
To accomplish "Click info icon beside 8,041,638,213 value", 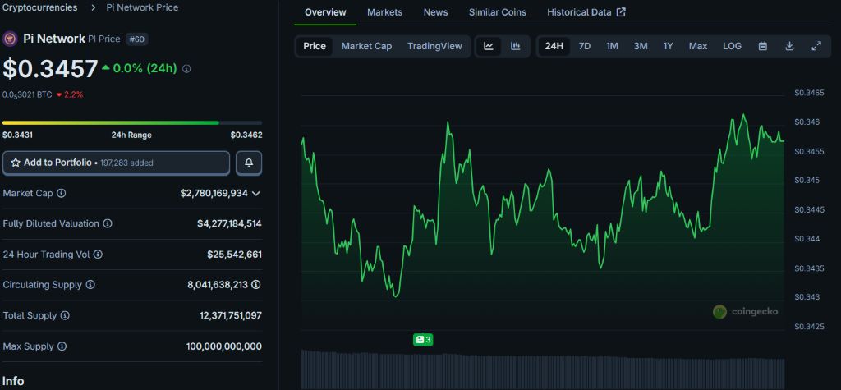I will coord(256,285).
